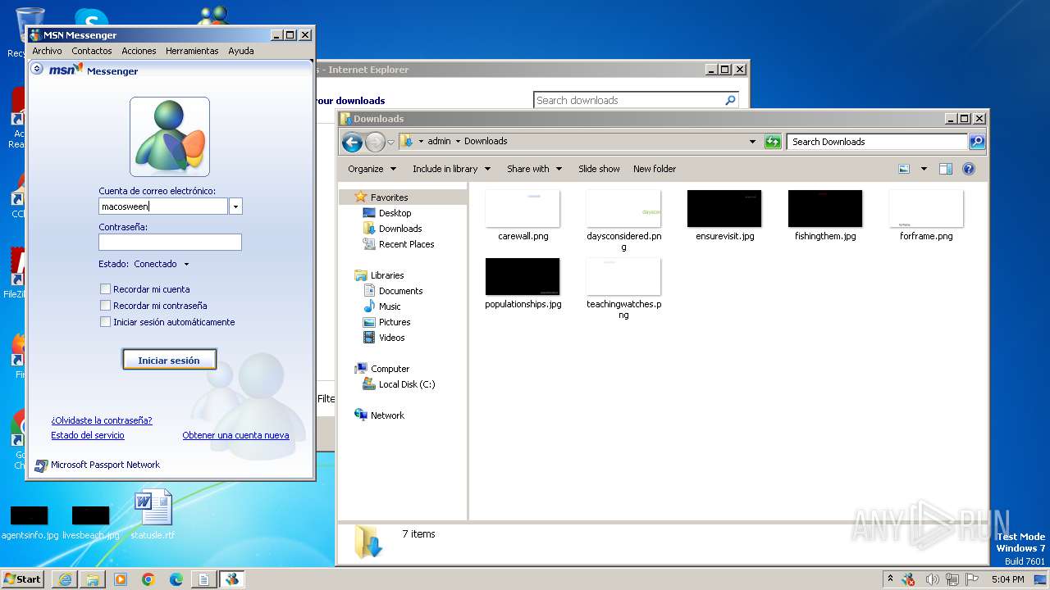Open Estado del servicio link
Image resolution: width=1050 pixels, height=590 pixels.
tap(88, 435)
